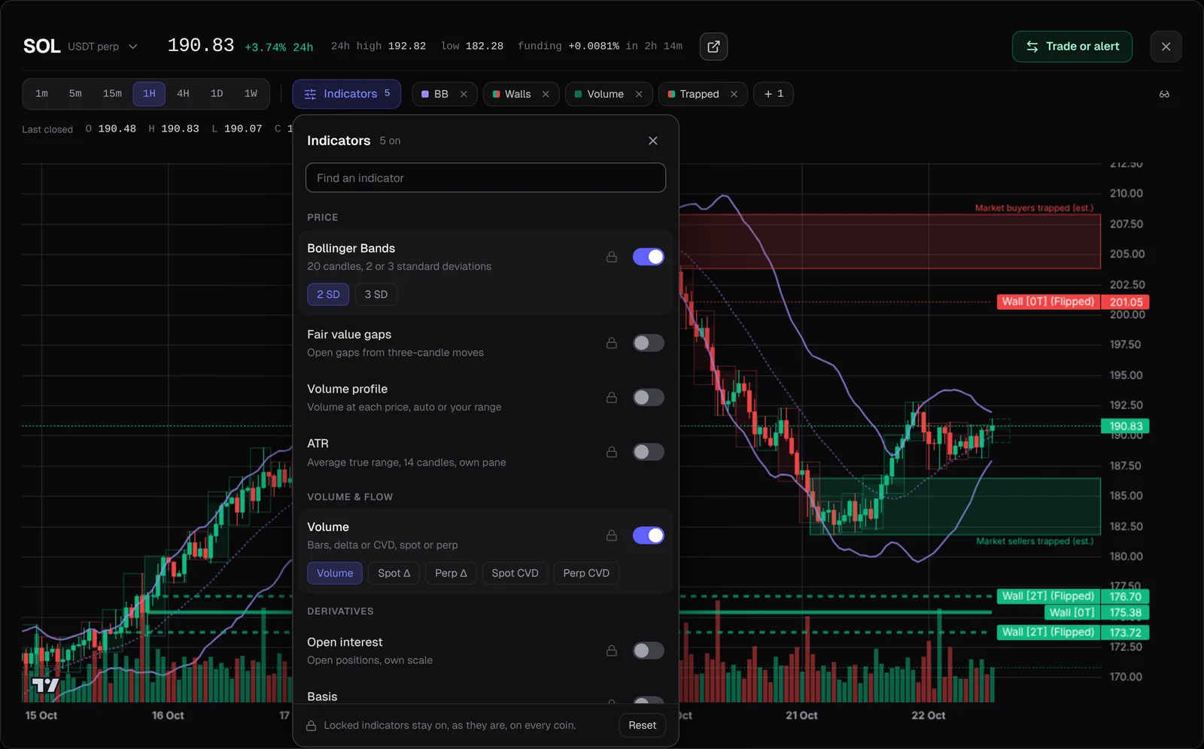
Task: Reset the indicators
Action: click(x=643, y=726)
